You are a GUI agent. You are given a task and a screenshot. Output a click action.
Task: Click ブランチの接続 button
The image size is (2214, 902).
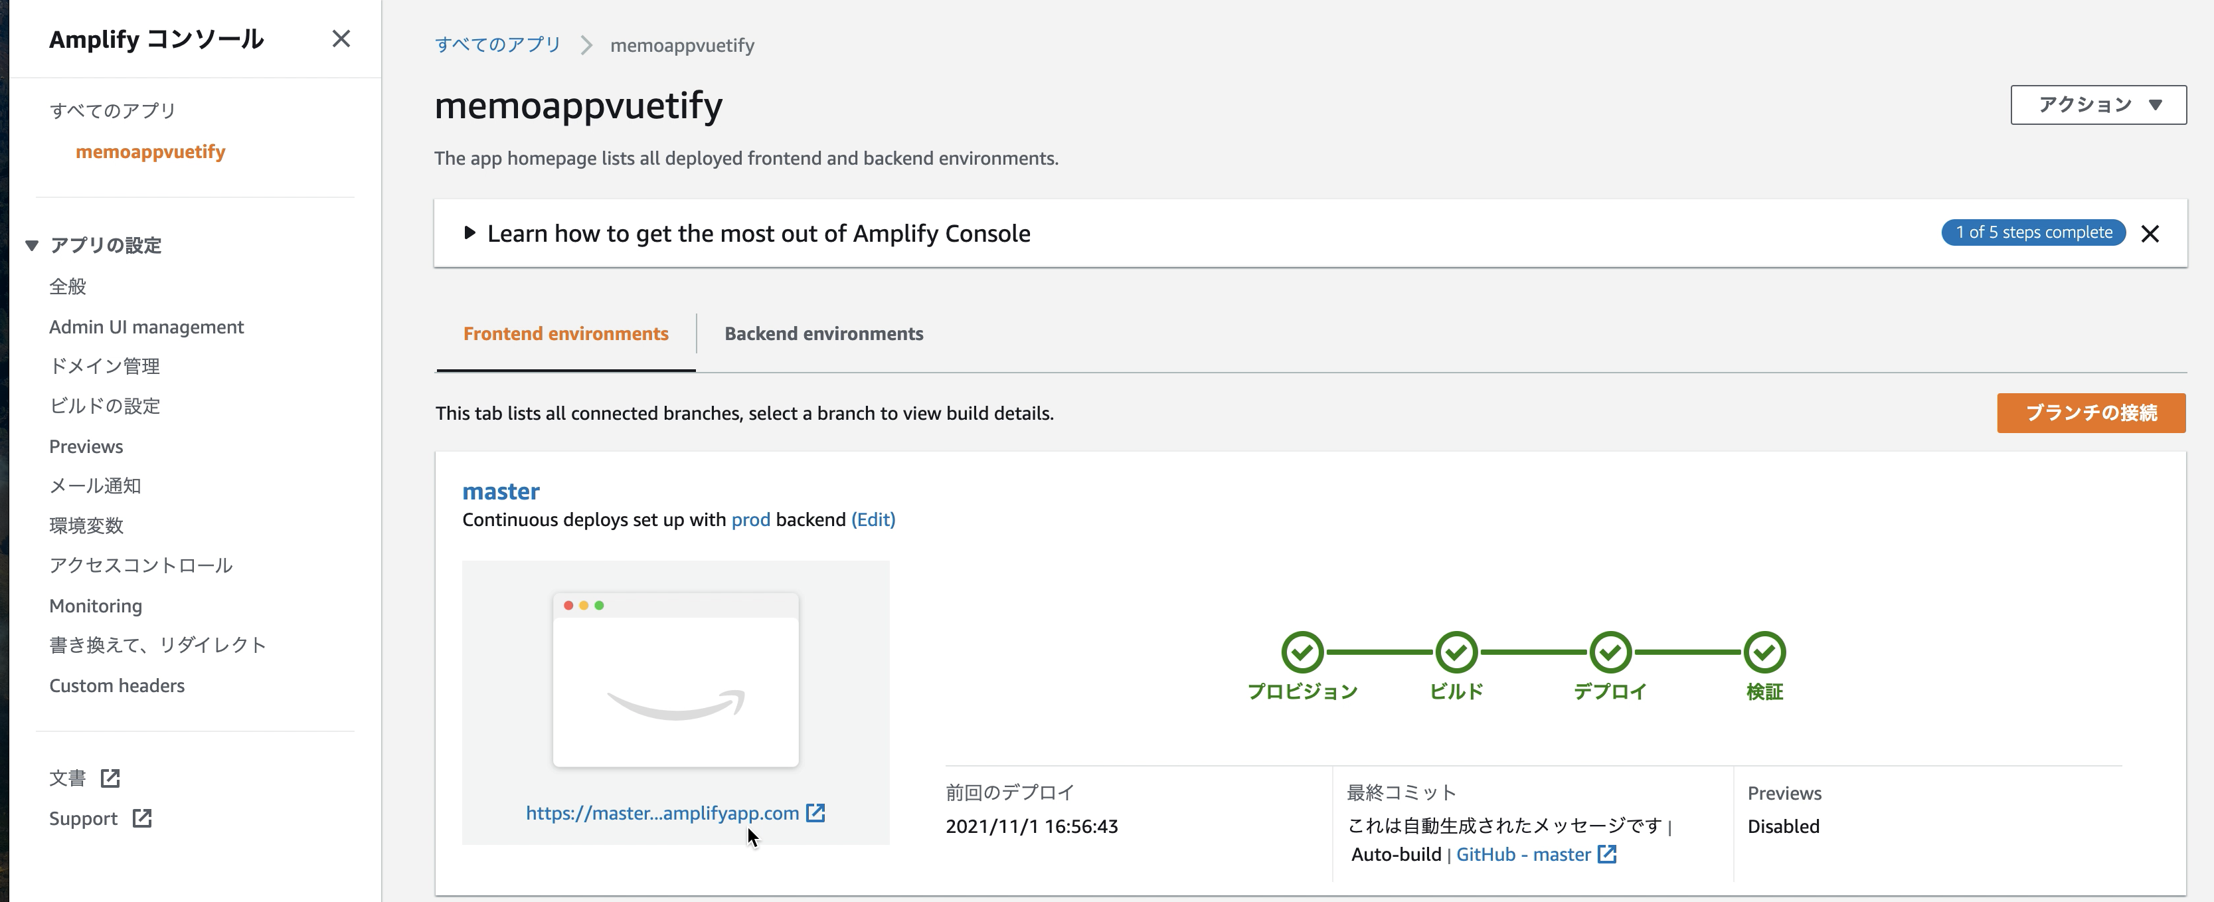click(x=2090, y=412)
